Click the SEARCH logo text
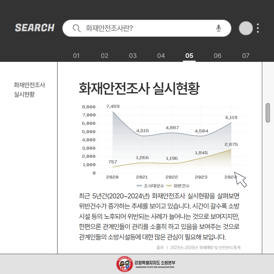 [x=35, y=28]
